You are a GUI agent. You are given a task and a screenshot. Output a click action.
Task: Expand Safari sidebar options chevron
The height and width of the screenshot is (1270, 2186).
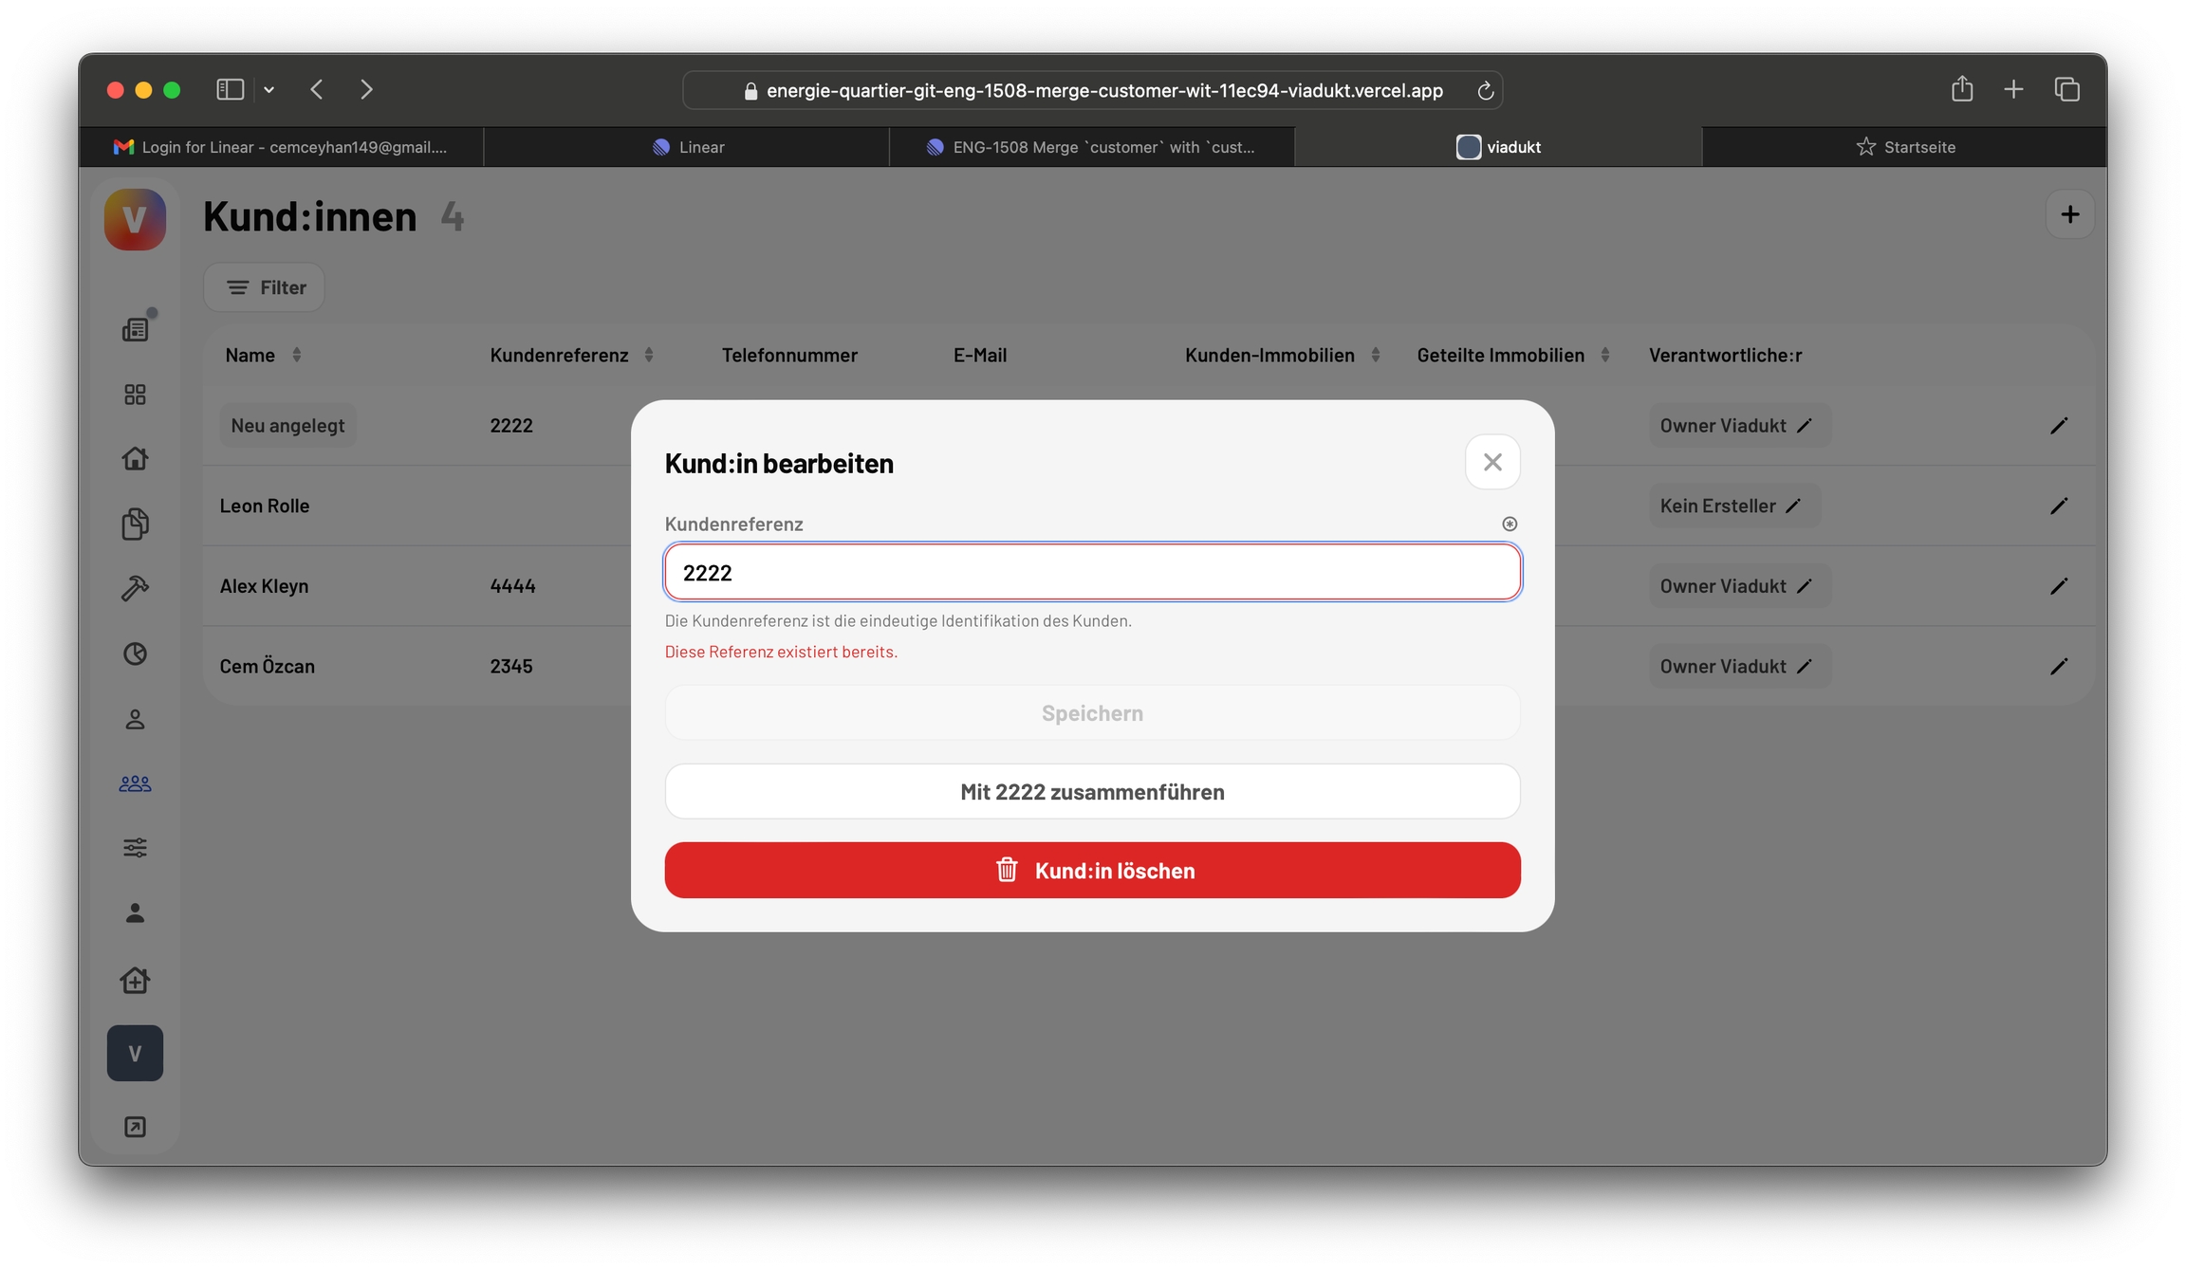click(269, 90)
